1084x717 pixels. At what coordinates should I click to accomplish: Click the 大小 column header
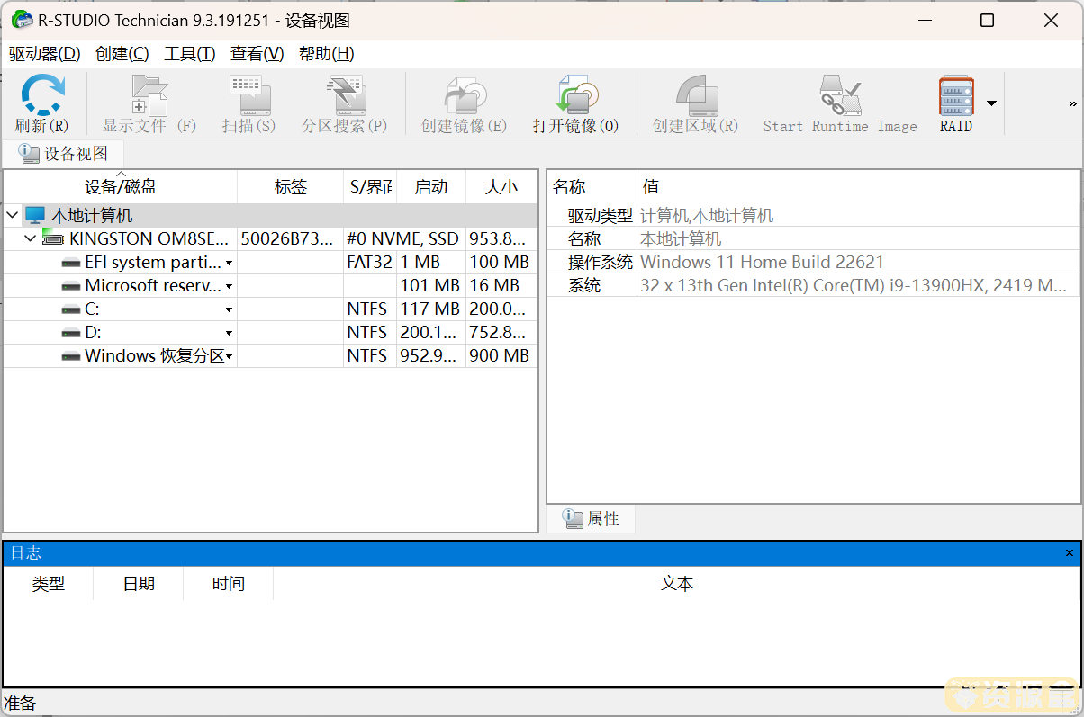click(x=501, y=187)
